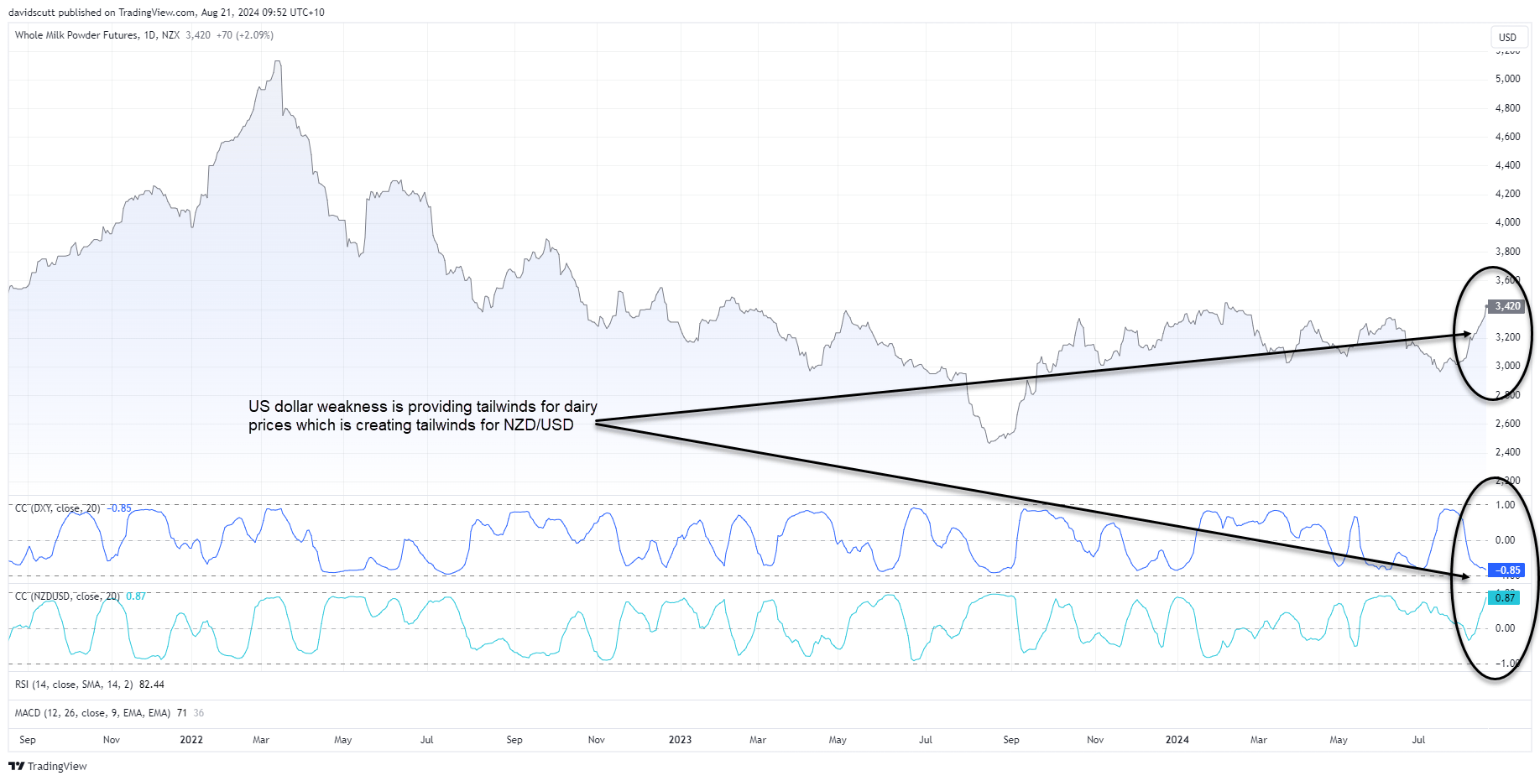Image resolution: width=1540 pixels, height=781 pixels.
Task: Click the USD currency button
Action: point(1507,37)
